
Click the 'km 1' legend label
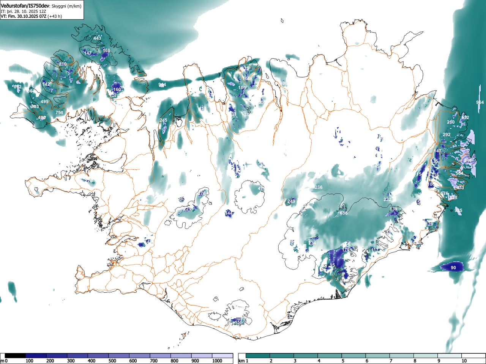pos(243,361)
